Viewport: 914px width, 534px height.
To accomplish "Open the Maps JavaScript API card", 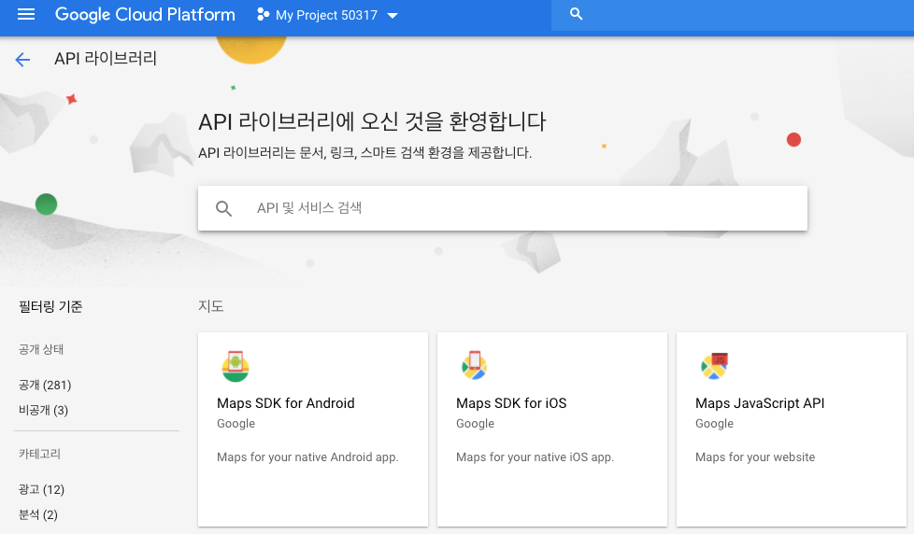I will [791, 429].
